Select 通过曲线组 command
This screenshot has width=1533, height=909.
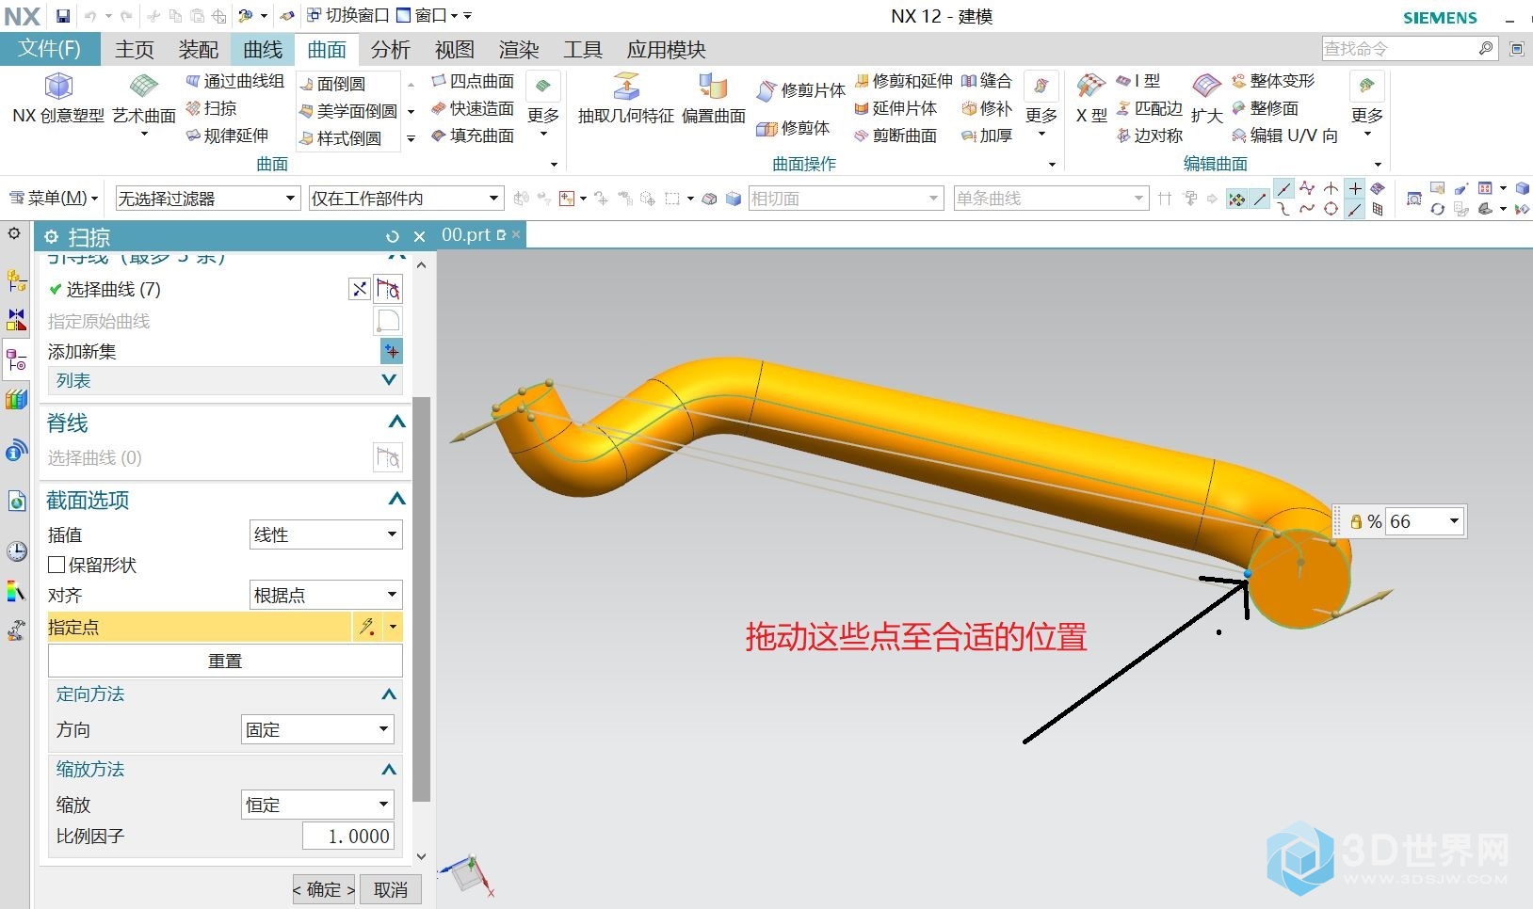(x=235, y=81)
